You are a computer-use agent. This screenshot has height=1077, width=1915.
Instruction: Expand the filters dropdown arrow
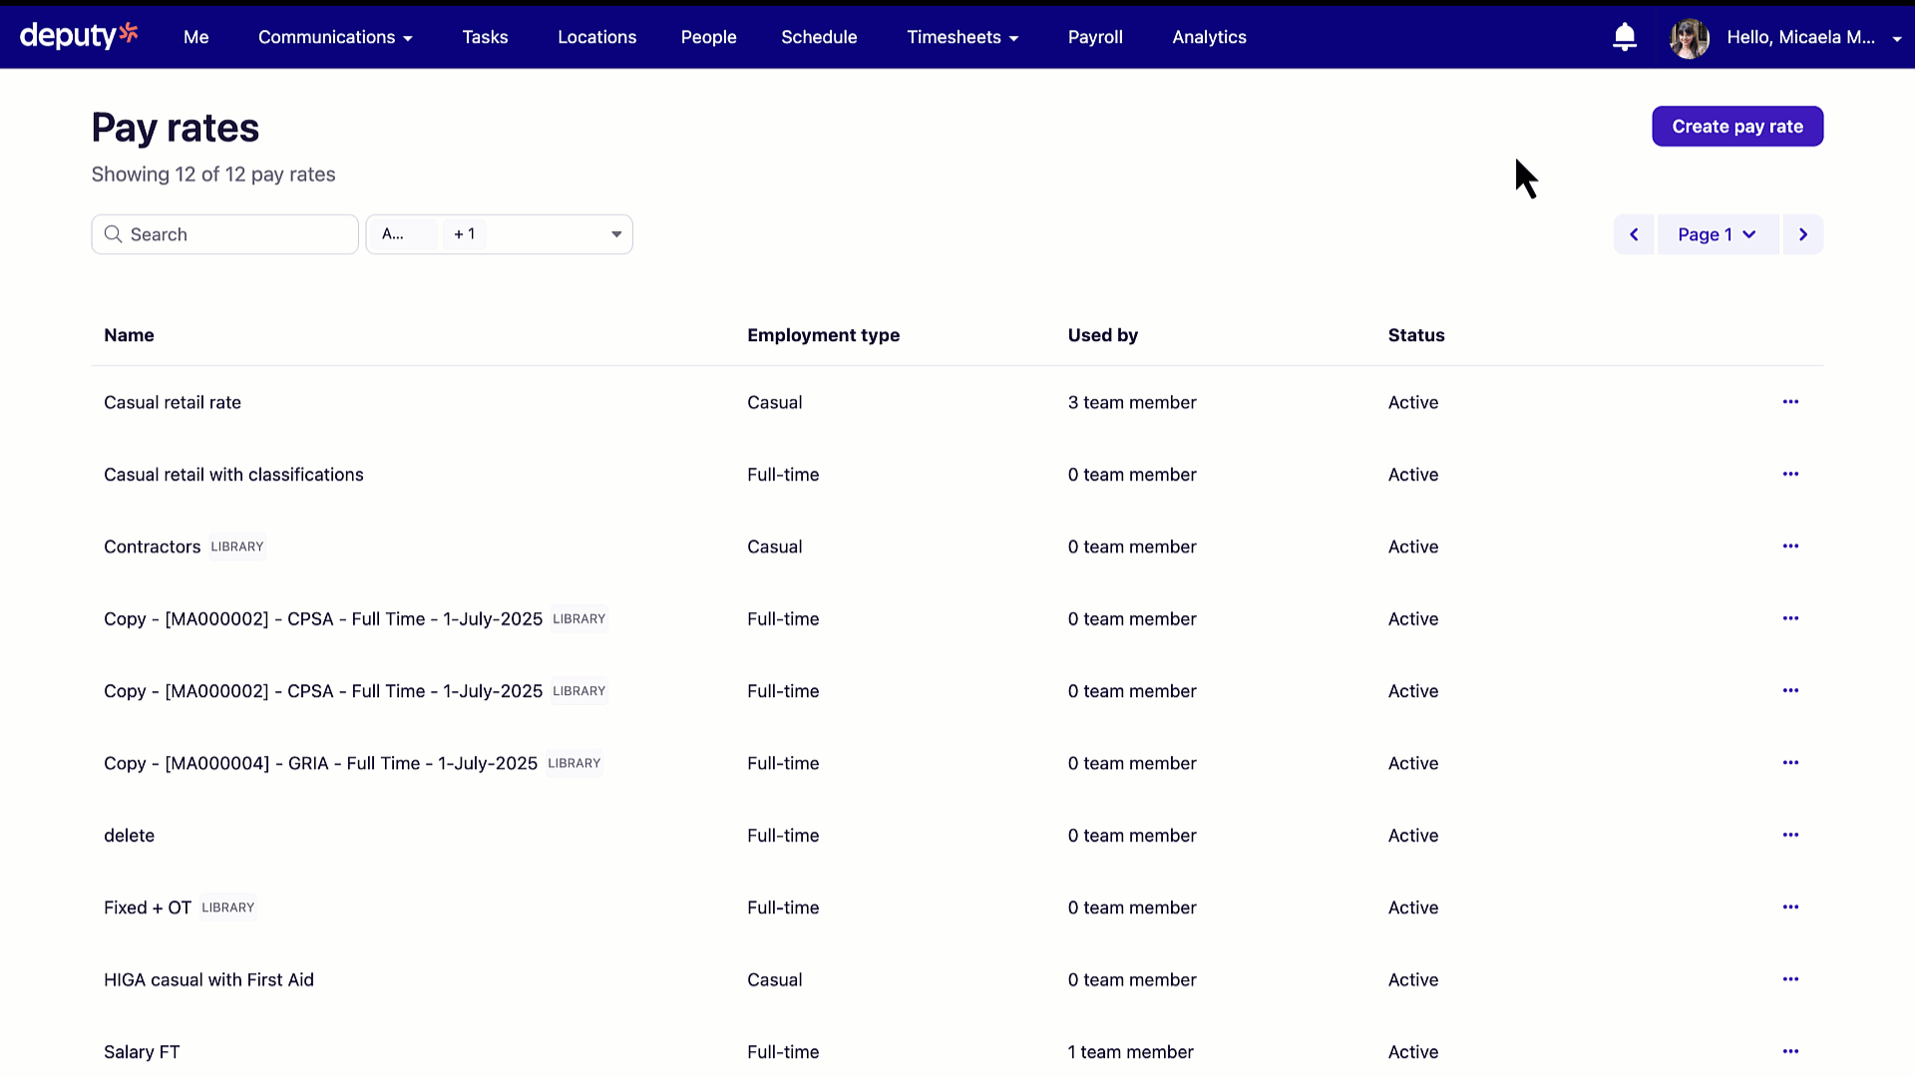pyautogui.click(x=615, y=233)
